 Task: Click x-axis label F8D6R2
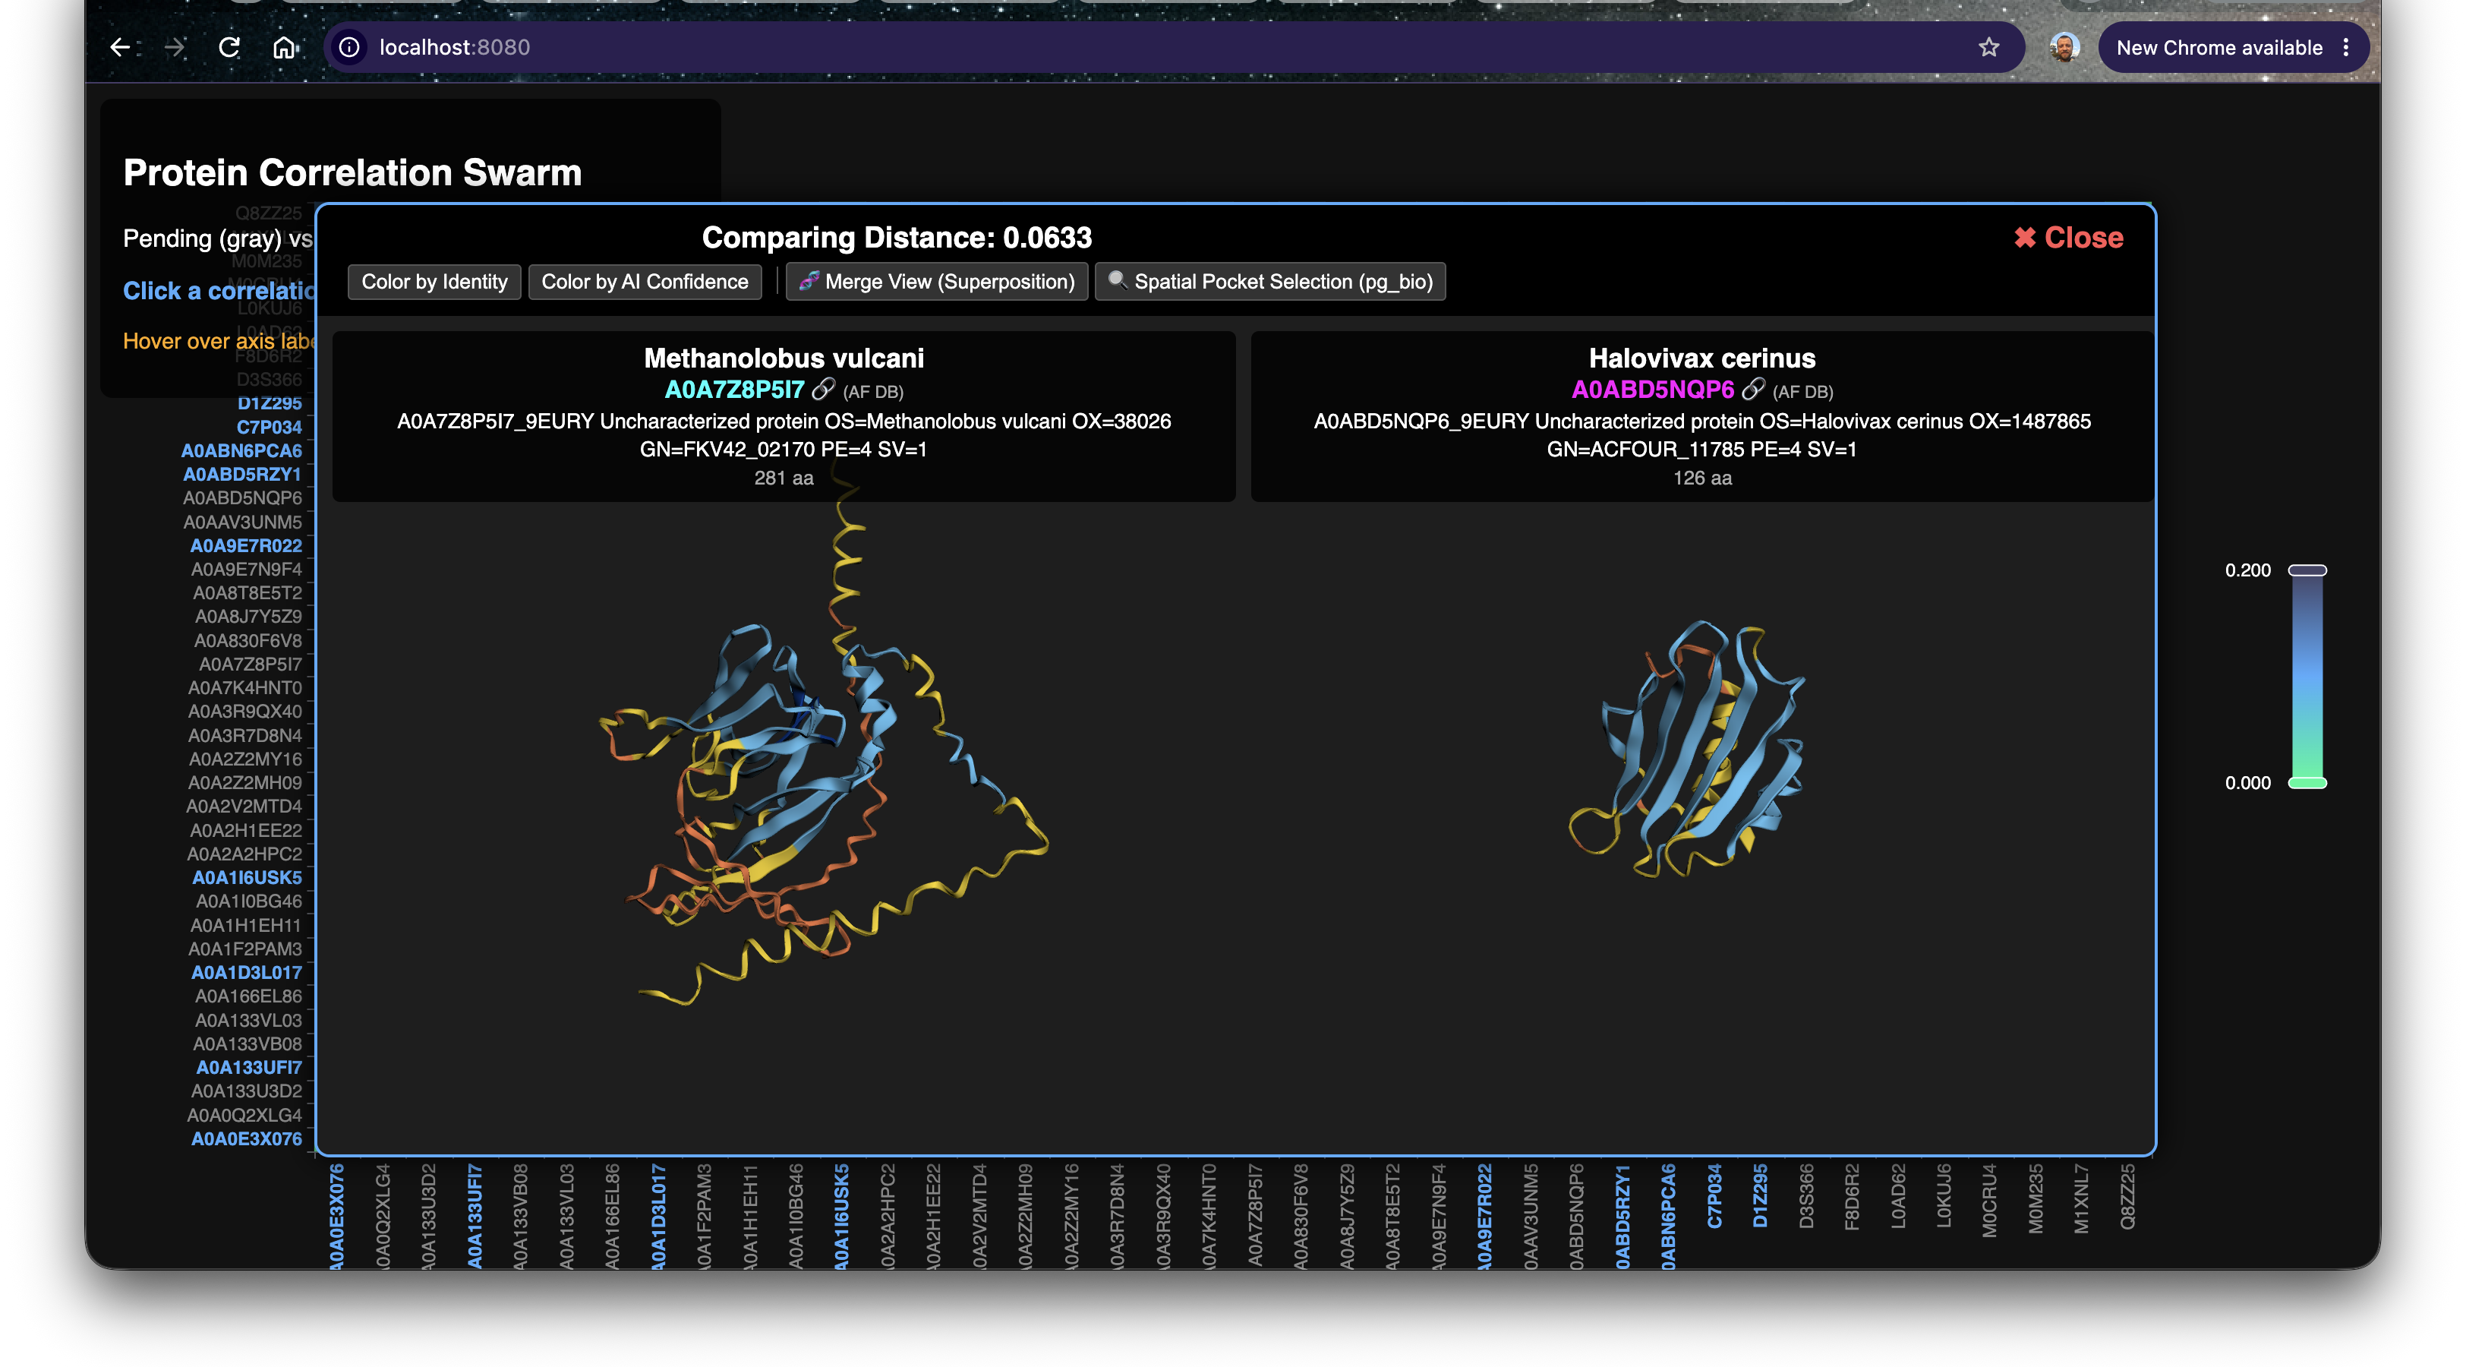[x=1852, y=1197]
